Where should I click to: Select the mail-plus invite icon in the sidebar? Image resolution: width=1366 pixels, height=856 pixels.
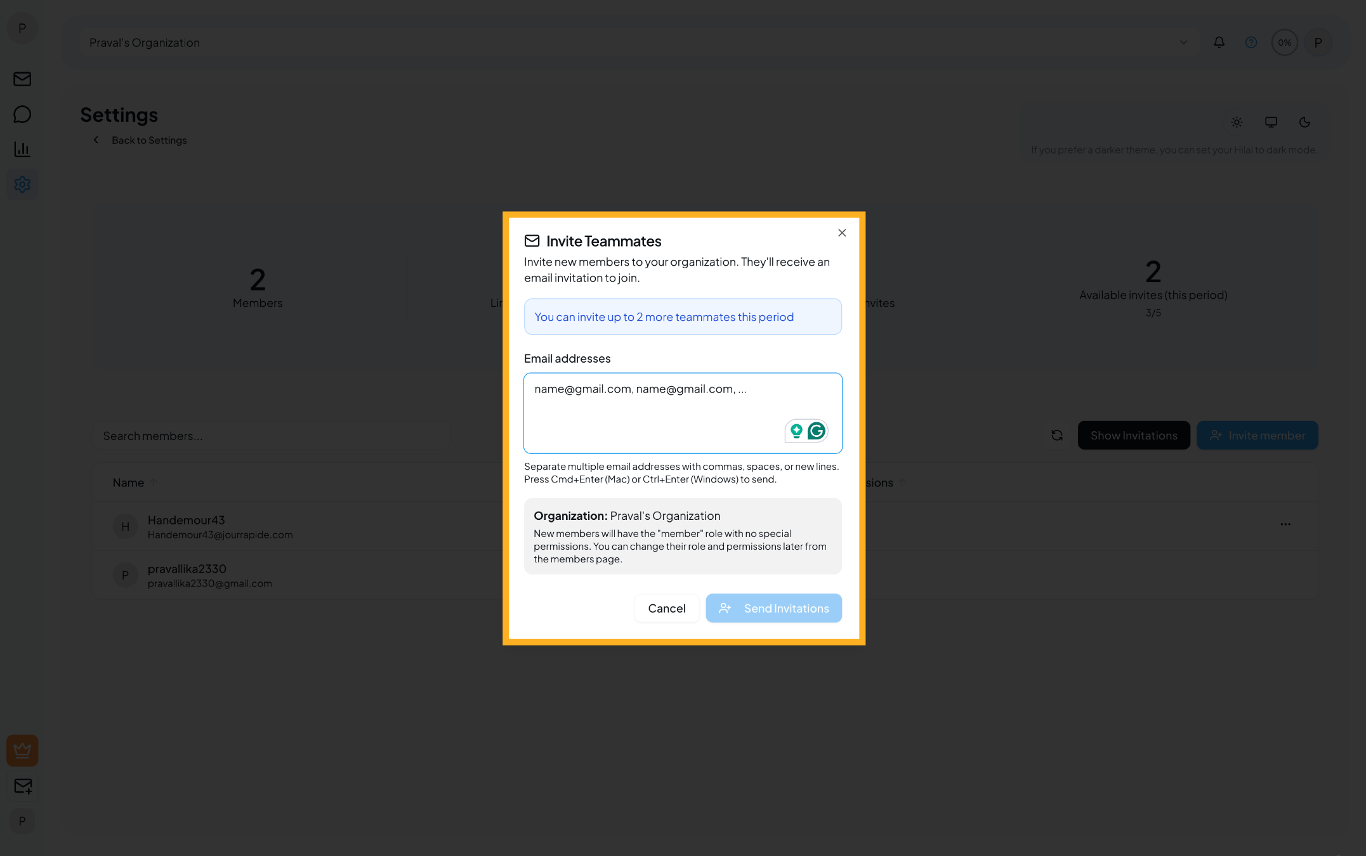coord(22,786)
